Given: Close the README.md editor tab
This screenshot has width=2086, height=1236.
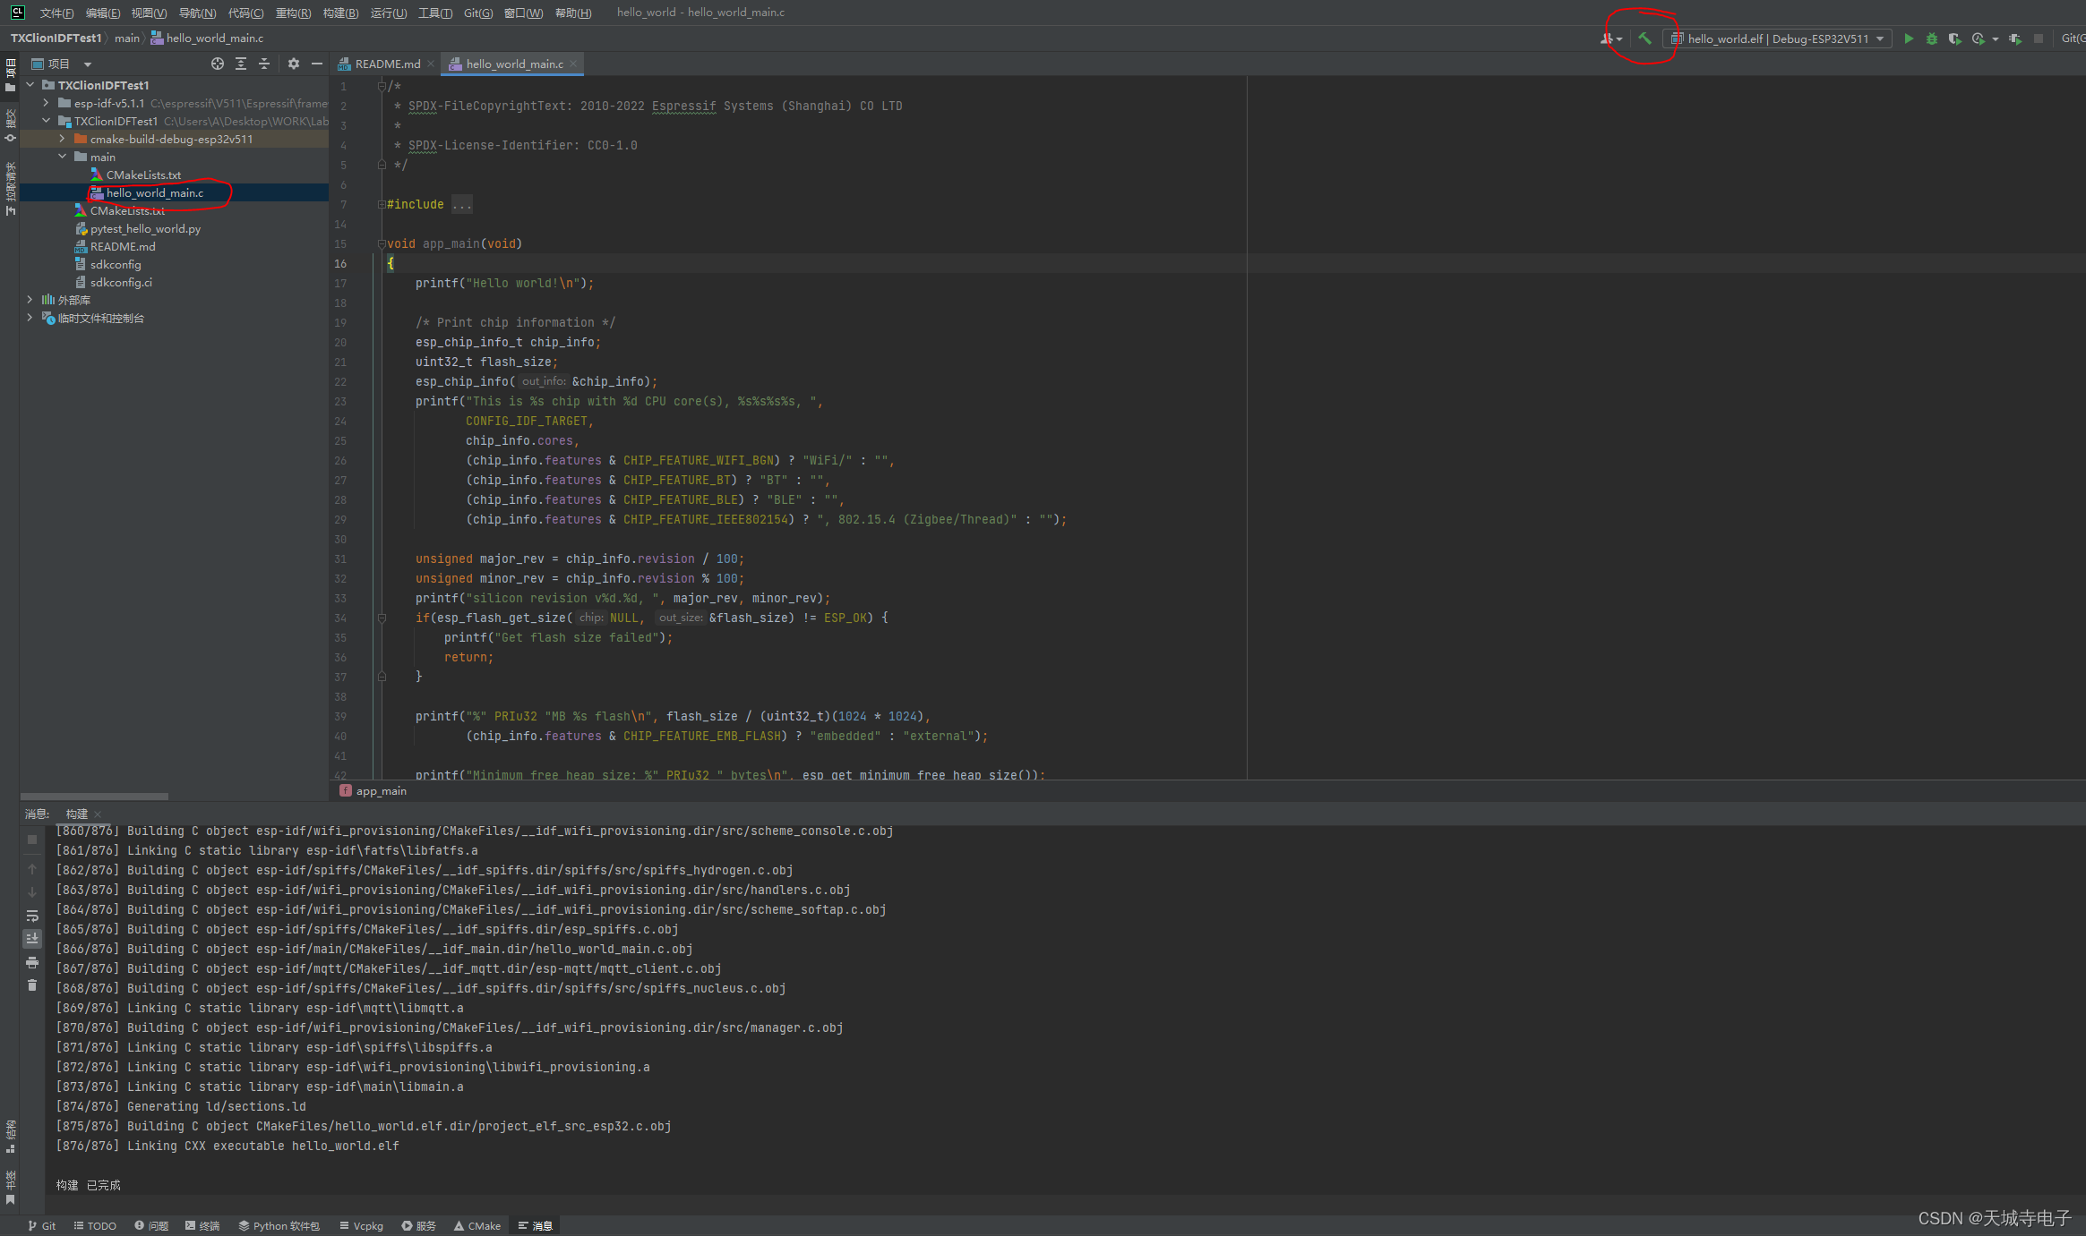Looking at the screenshot, I should 431,64.
